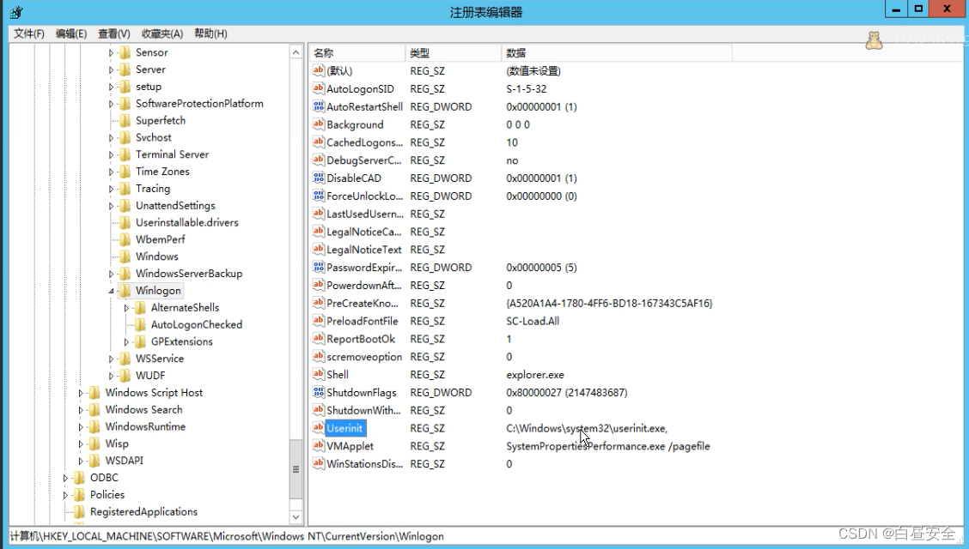The width and height of the screenshot is (969, 549).
Task: Select the LegalNoticeText value name
Action: pyautogui.click(x=364, y=250)
